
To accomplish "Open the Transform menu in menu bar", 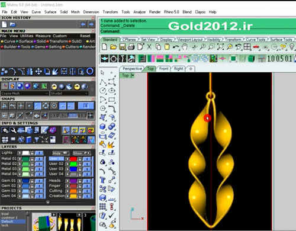I will click(110, 12).
